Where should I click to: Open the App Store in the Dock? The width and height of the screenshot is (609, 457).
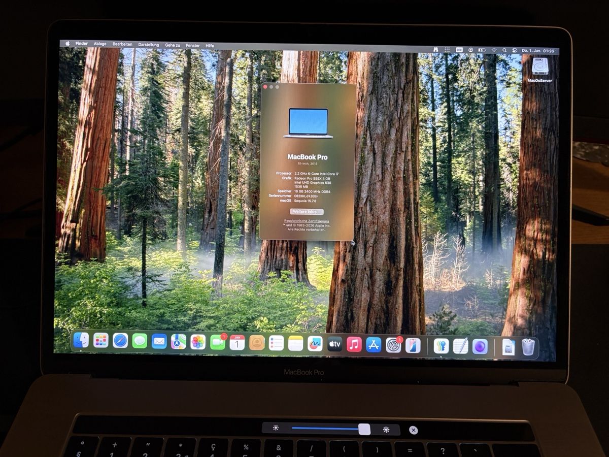pyautogui.click(x=374, y=345)
